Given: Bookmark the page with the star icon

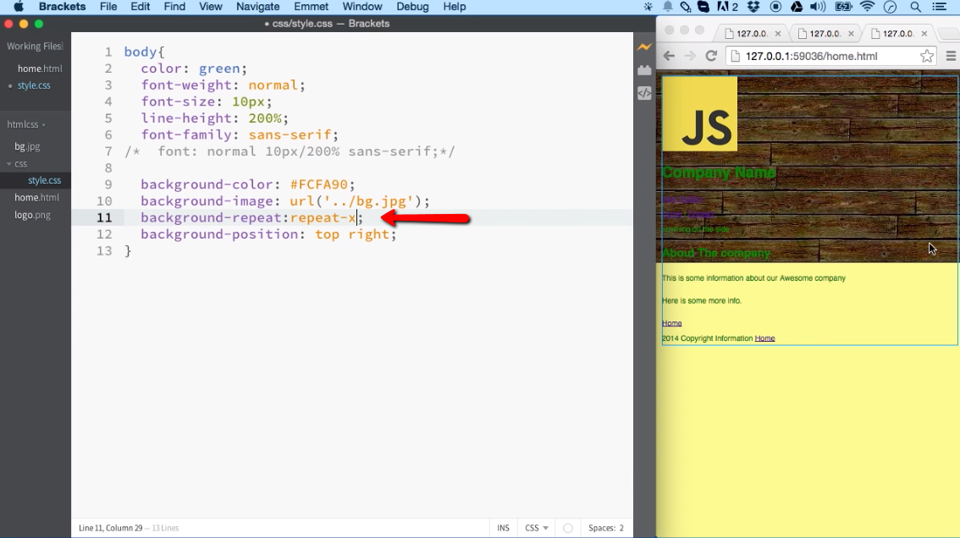Looking at the screenshot, I should pyautogui.click(x=927, y=57).
